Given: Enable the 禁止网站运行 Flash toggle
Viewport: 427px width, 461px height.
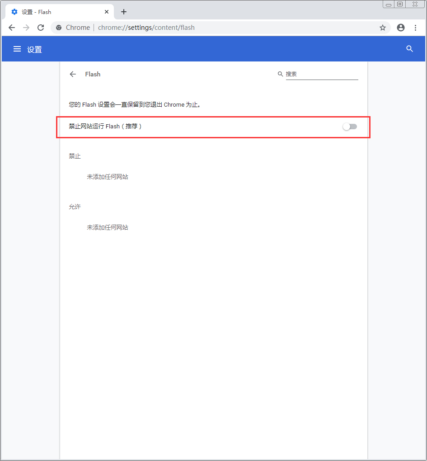Looking at the screenshot, I should [x=350, y=127].
